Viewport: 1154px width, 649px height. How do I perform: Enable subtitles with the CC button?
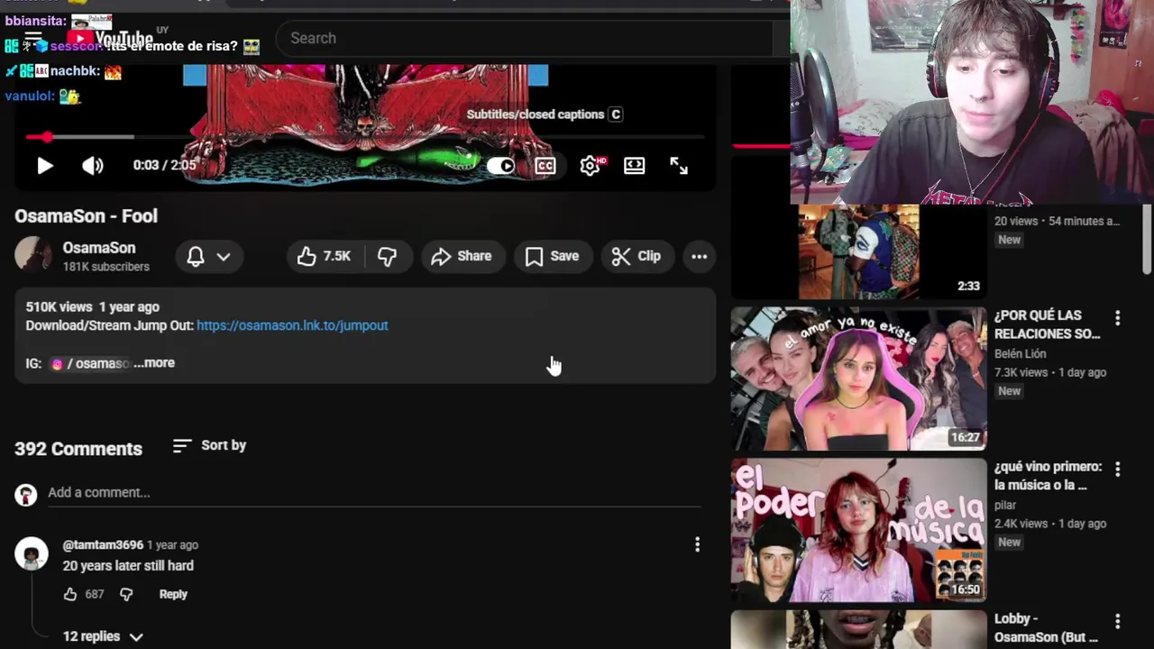pos(545,166)
